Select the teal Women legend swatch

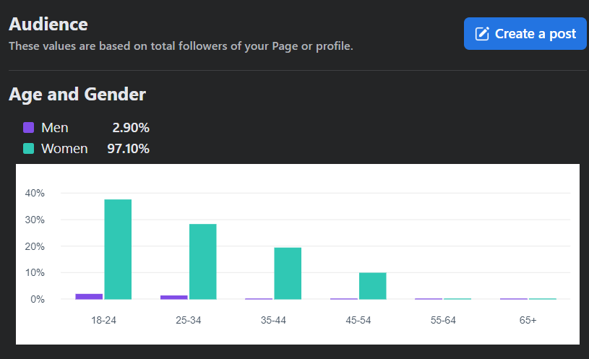point(29,149)
